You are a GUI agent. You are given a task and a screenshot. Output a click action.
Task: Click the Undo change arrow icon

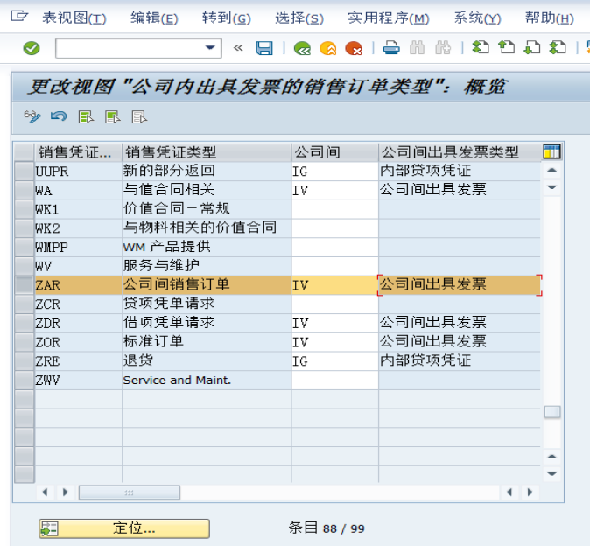[59, 117]
